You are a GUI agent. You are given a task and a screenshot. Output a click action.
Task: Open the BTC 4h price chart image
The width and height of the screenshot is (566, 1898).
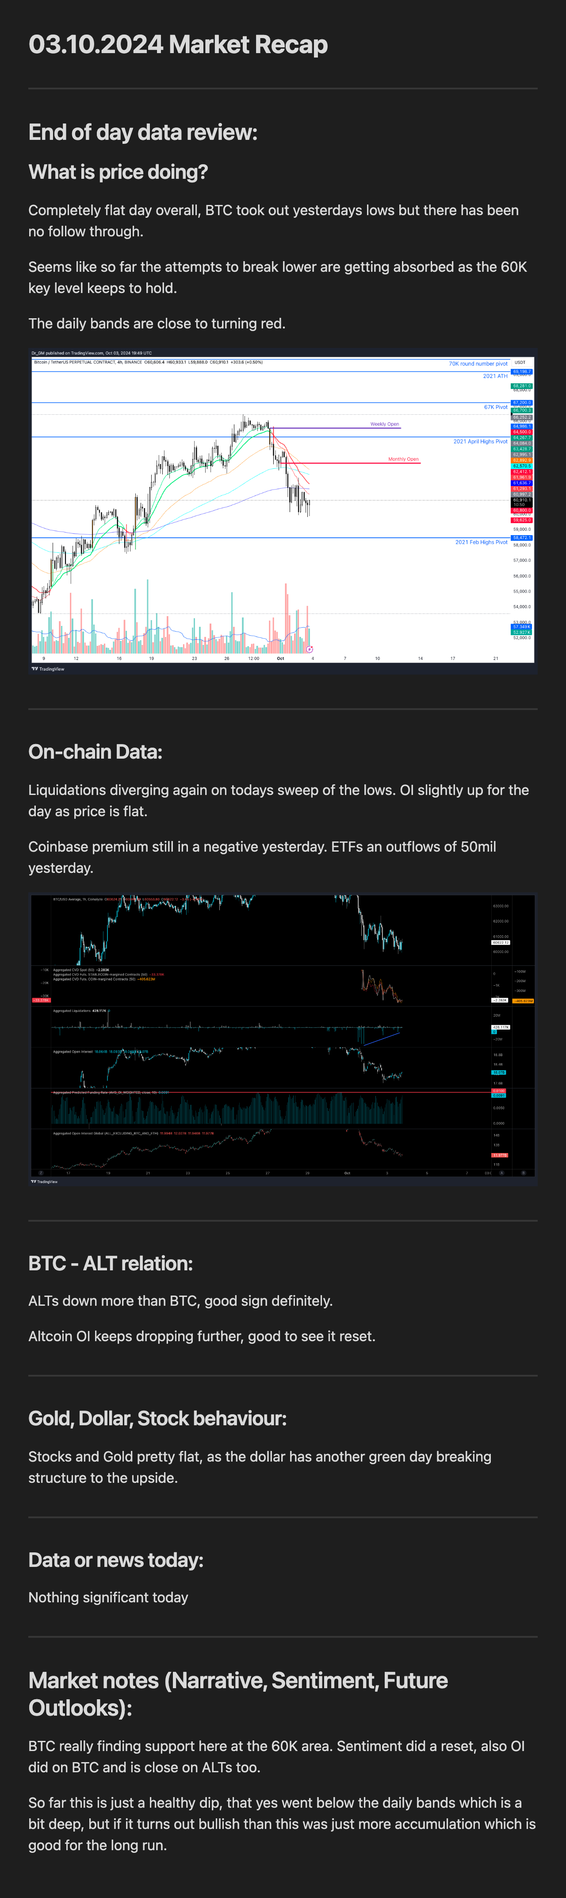tap(283, 511)
